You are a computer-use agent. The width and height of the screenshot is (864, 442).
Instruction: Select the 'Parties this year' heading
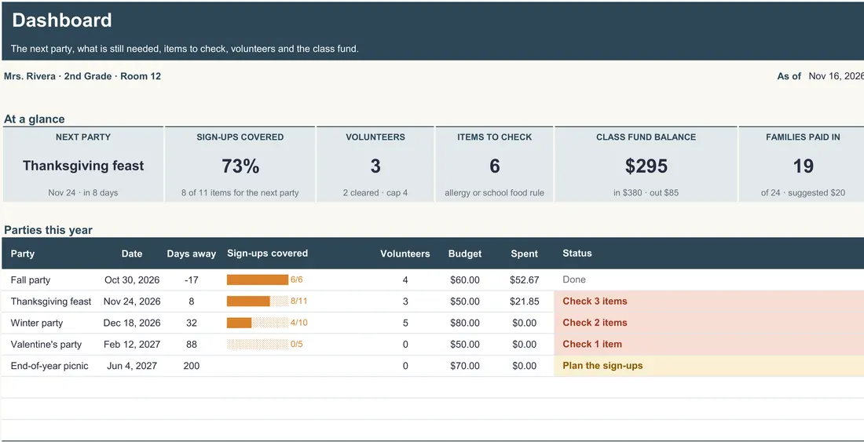(x=48, y=230)
